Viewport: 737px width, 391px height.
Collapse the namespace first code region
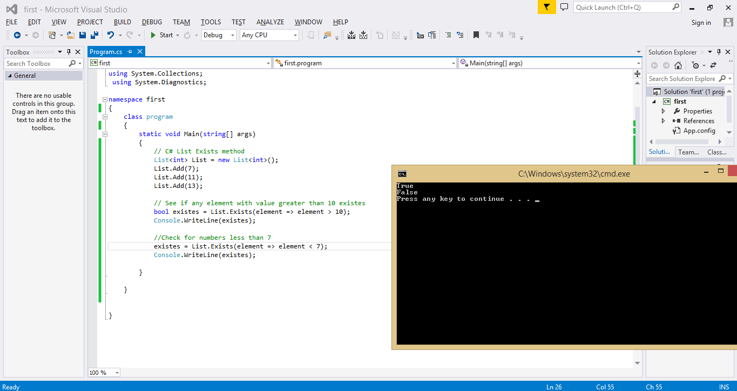coord(104,99)
